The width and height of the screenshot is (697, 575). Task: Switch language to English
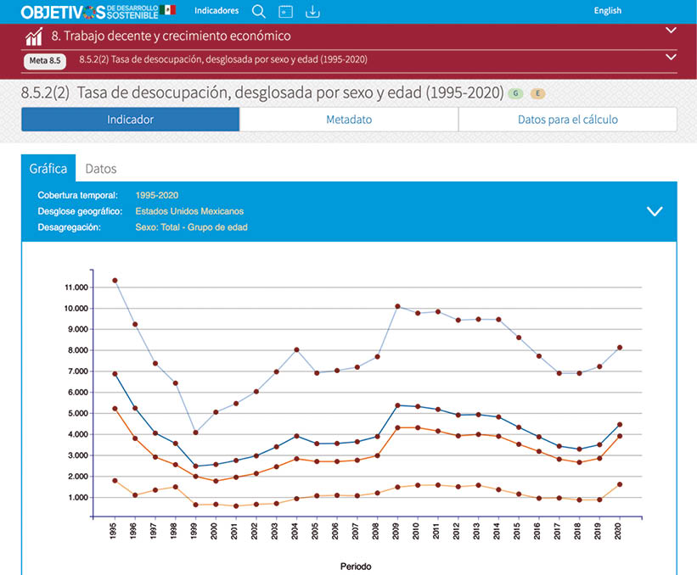(607, 11)
